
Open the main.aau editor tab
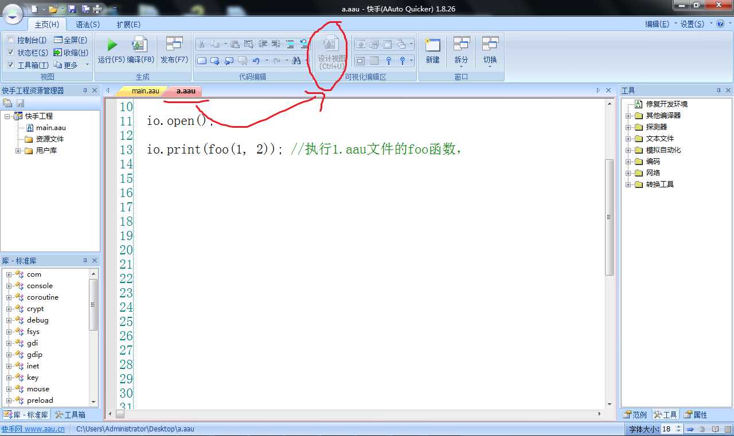[x=145, y=91]
